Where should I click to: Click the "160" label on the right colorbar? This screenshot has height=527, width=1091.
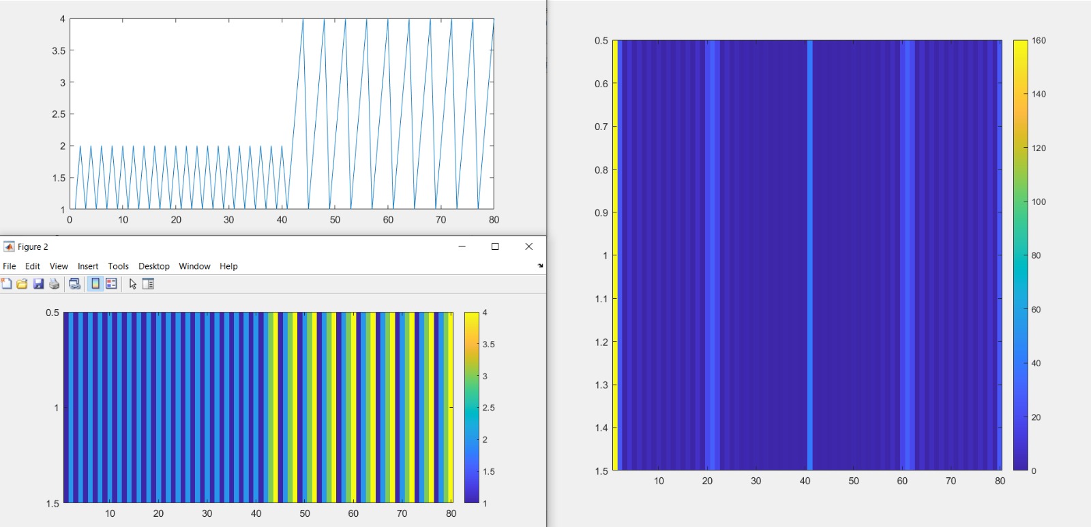tap(1038, 41)
